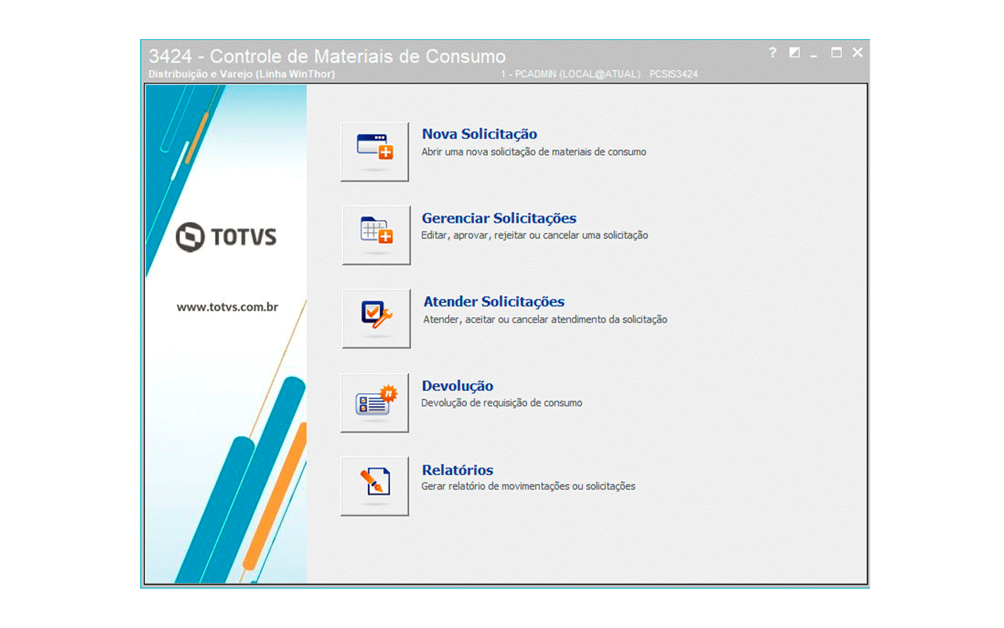1004x628 pixels.
Task: Go to the Relatórios heading
Action: point(457,471)
